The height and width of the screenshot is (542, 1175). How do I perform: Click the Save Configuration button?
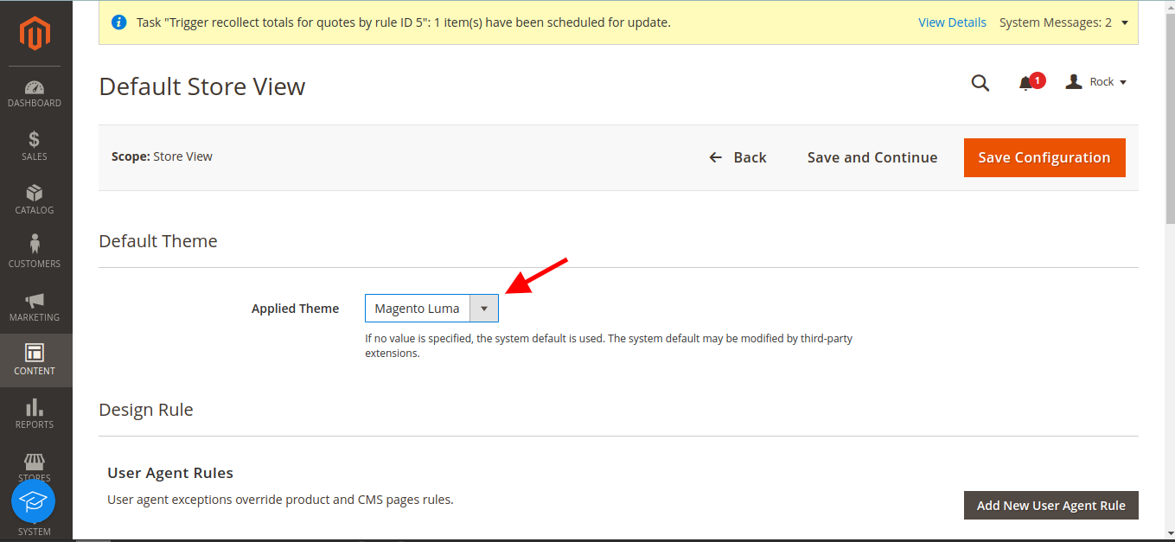1044,157
